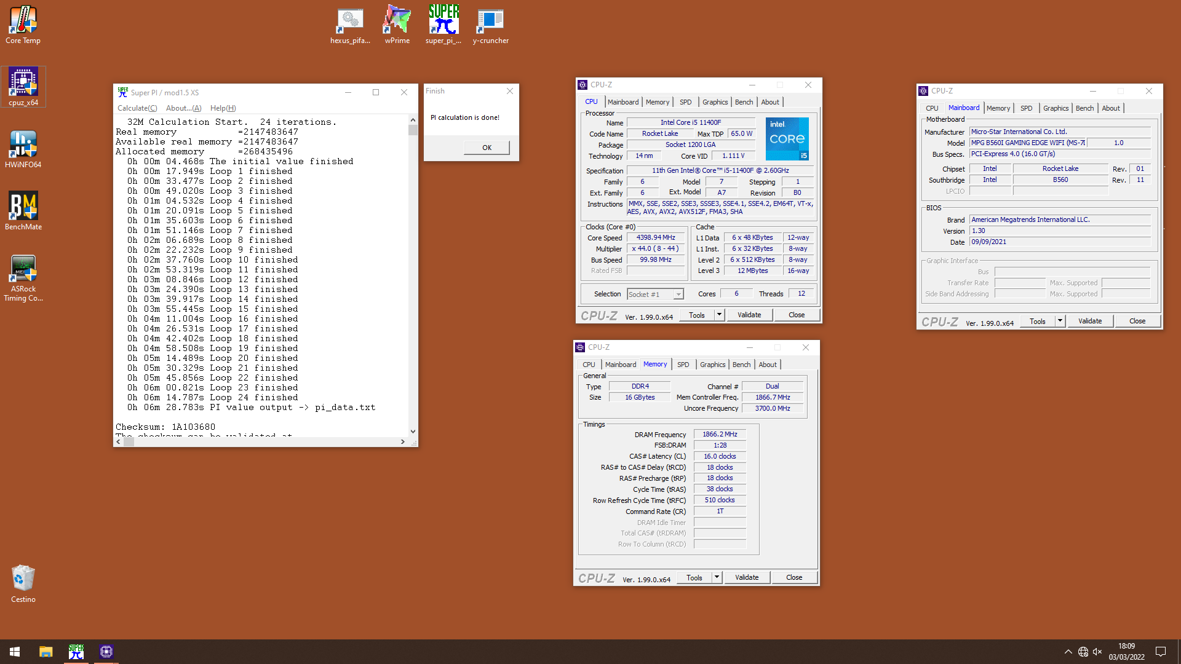This screenshot has height=664, width=1181.
Task: Open the Cestino recycle bin icon
Action: click(23, 584)
